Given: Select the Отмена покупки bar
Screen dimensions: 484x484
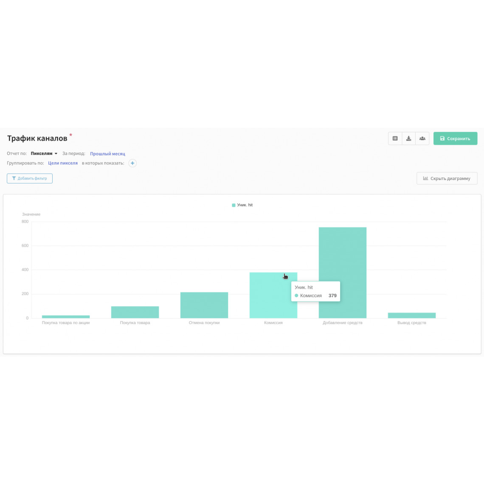Looking at the screenshot, I should [204, 305].
